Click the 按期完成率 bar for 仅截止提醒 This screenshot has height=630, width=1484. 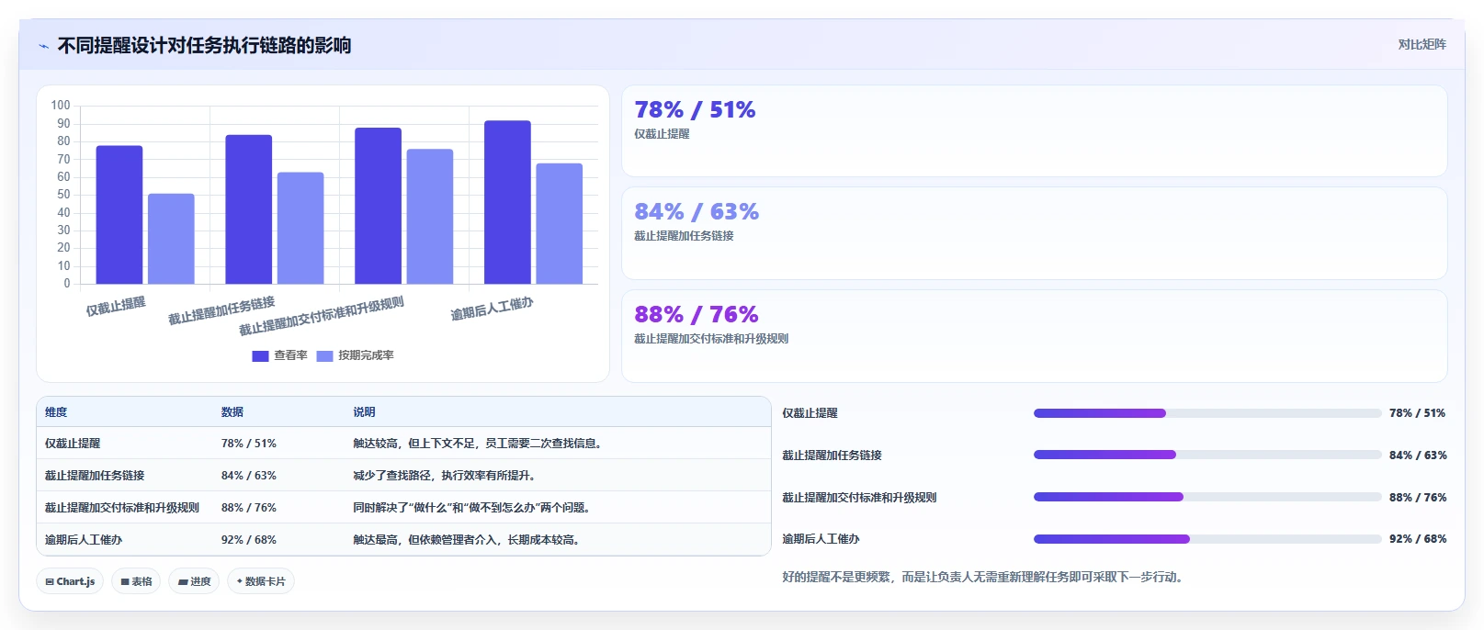(x=171, y=239)
